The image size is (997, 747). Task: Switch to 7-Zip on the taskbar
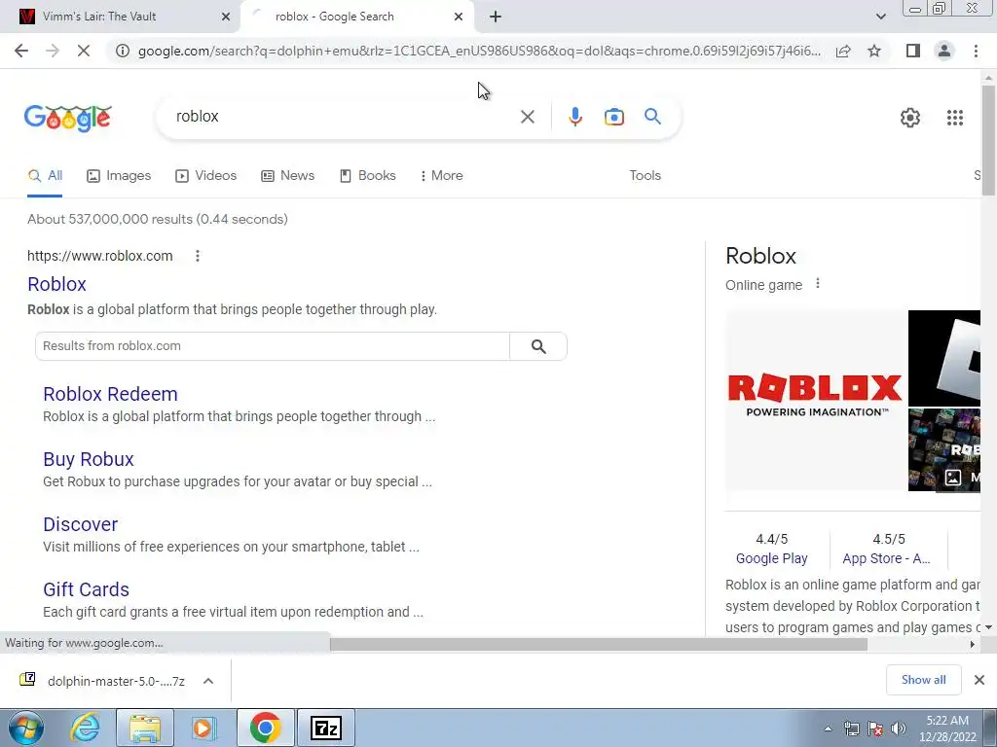(x=325, y=728)
